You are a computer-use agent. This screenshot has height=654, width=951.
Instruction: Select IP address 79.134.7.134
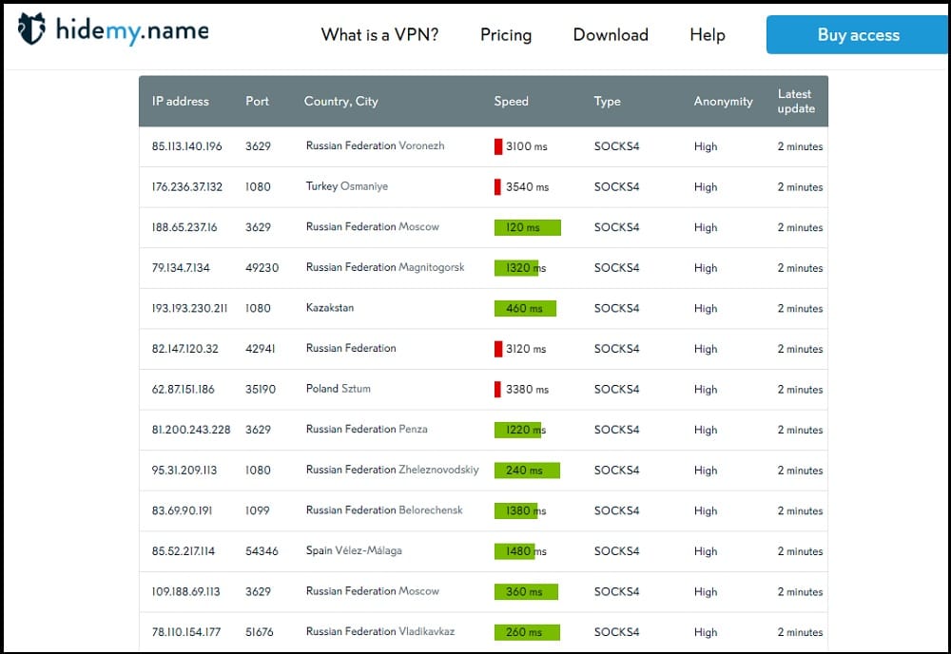click(181, 268)
